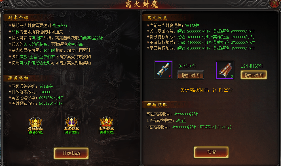Screen dimensions: 281x166
Task: Start the challenge with 开始挑战 button
Action: [71, 153]
